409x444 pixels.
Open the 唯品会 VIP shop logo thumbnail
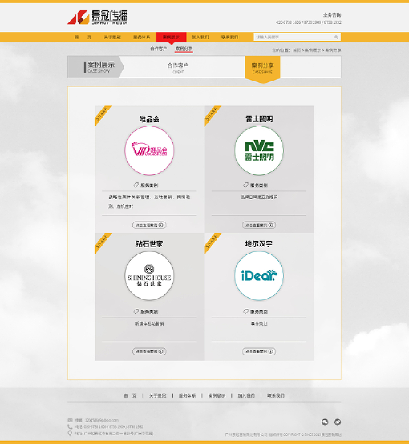pyautogui.click(x=149, y=150)
